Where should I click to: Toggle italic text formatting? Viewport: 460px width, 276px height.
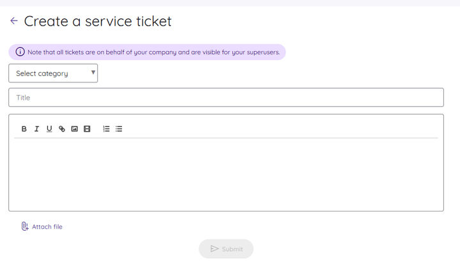tap(36, 129)
